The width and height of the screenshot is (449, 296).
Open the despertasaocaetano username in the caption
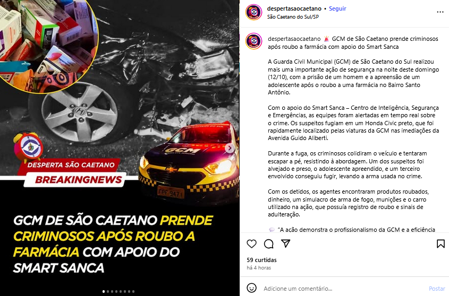294,39
